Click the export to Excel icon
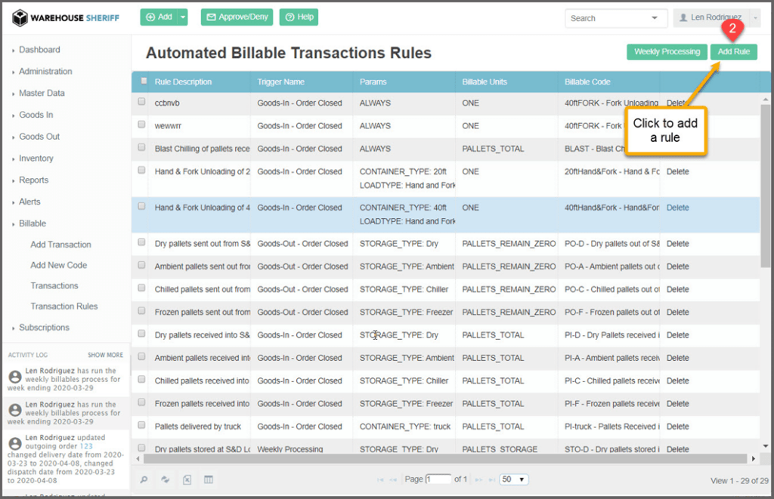 (x=187, y=479)
